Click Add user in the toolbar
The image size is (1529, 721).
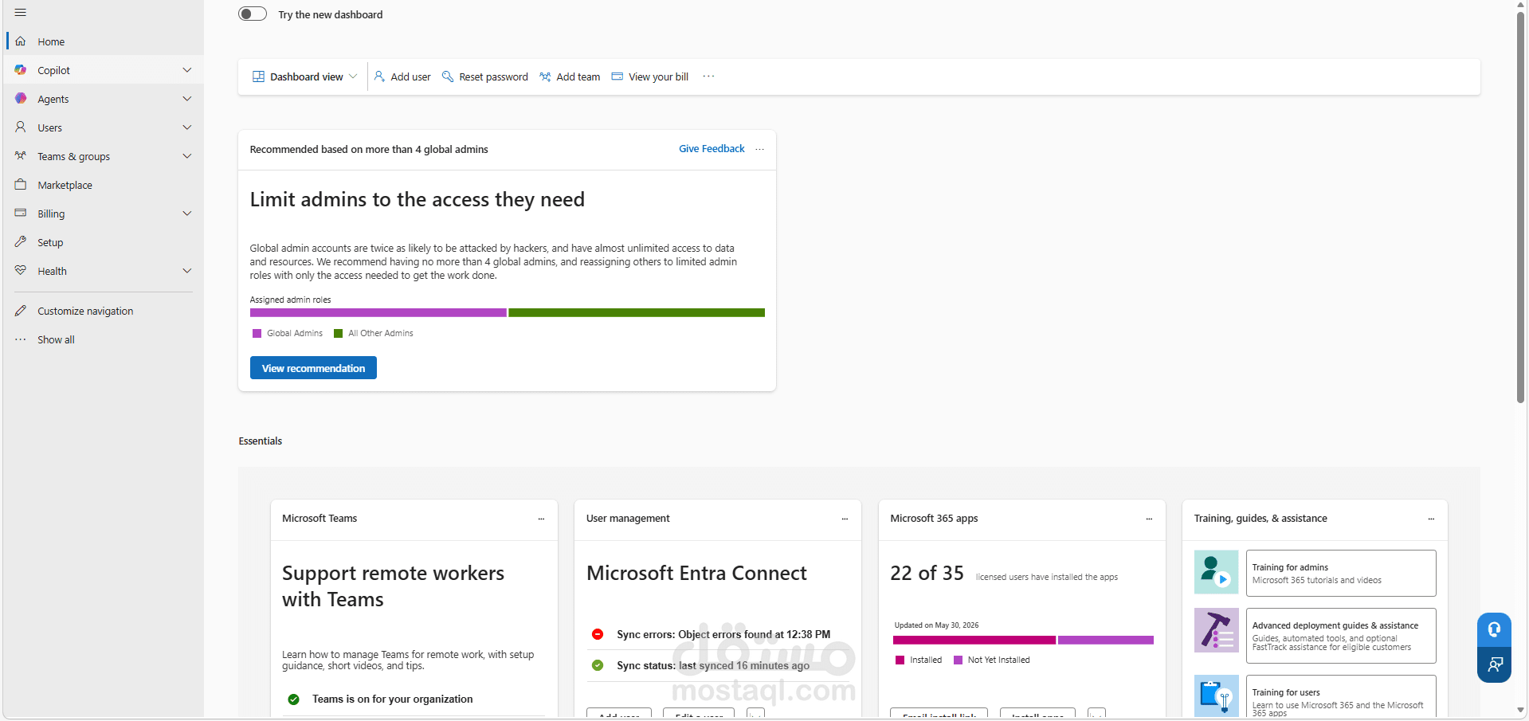point(402,76)
